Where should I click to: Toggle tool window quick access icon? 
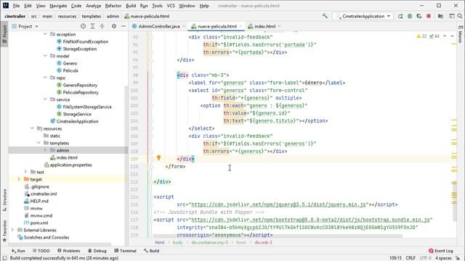4,258
